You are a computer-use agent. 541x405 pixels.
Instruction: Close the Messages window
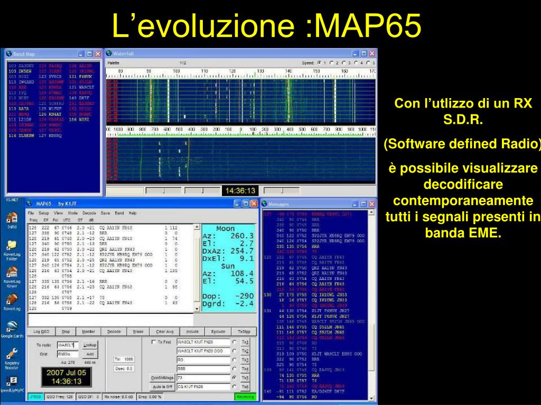pos(371,204)
